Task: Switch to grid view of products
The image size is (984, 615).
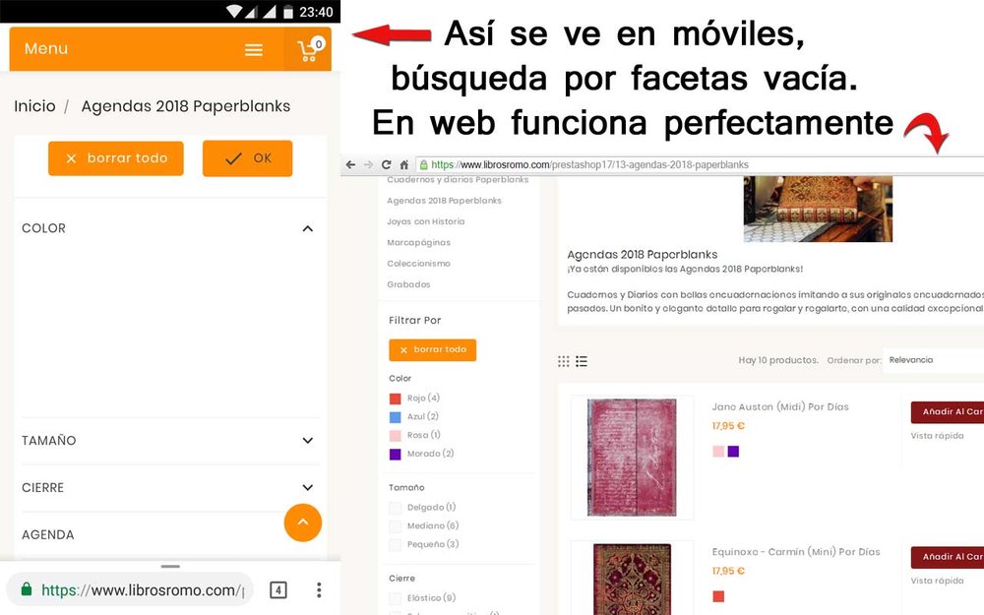Action: tap(563, 361)
